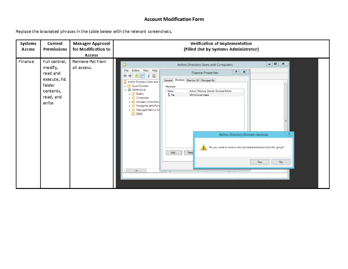Switch to the Member Of tab
Image resolution: width=348 pixels, height=269 pixels.
coord(193,80)
